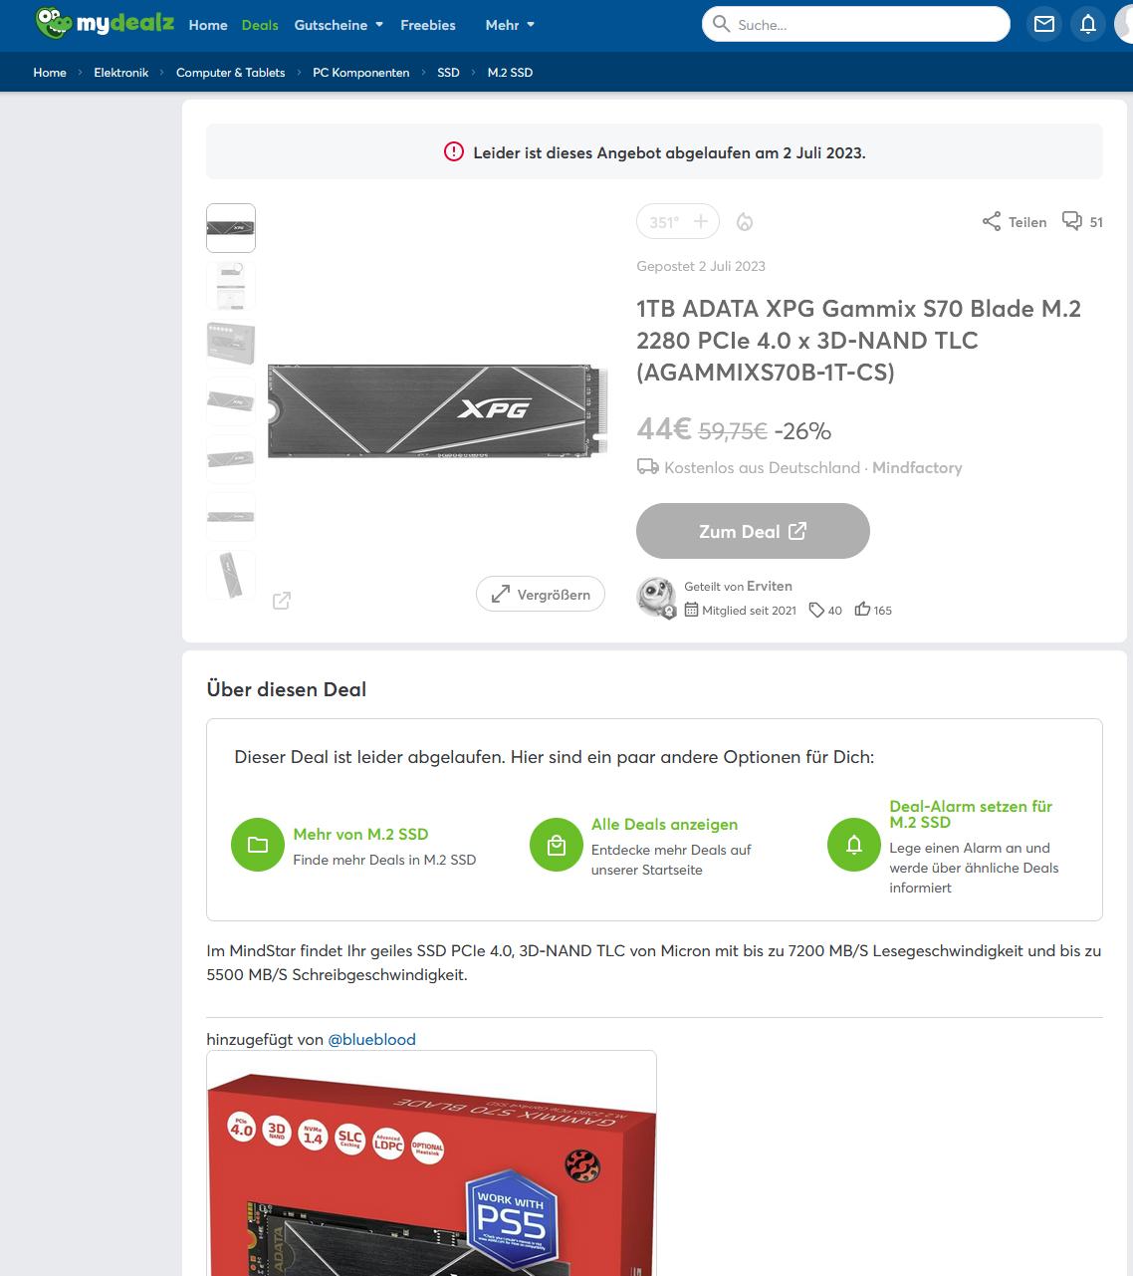This screenshot has height=1276, width=1133.
Task: Open the notifications bell icon
Action: (x=1088, y=24)
